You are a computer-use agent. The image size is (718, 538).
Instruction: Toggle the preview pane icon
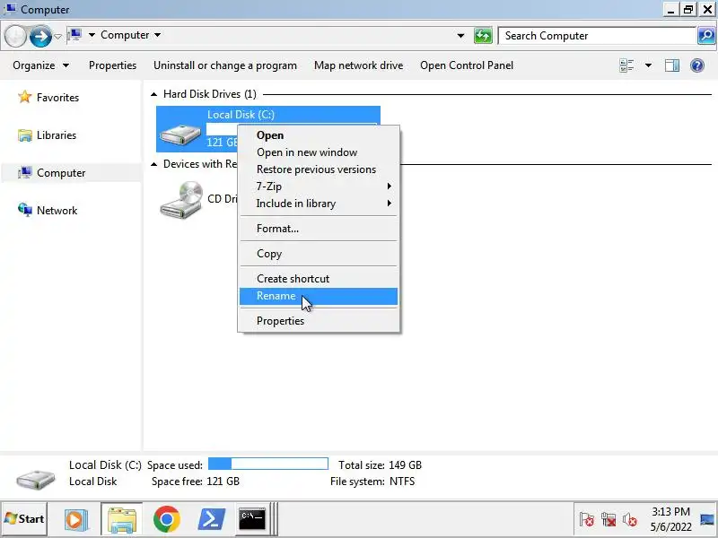pyautogui.click(x=671, y=65)
